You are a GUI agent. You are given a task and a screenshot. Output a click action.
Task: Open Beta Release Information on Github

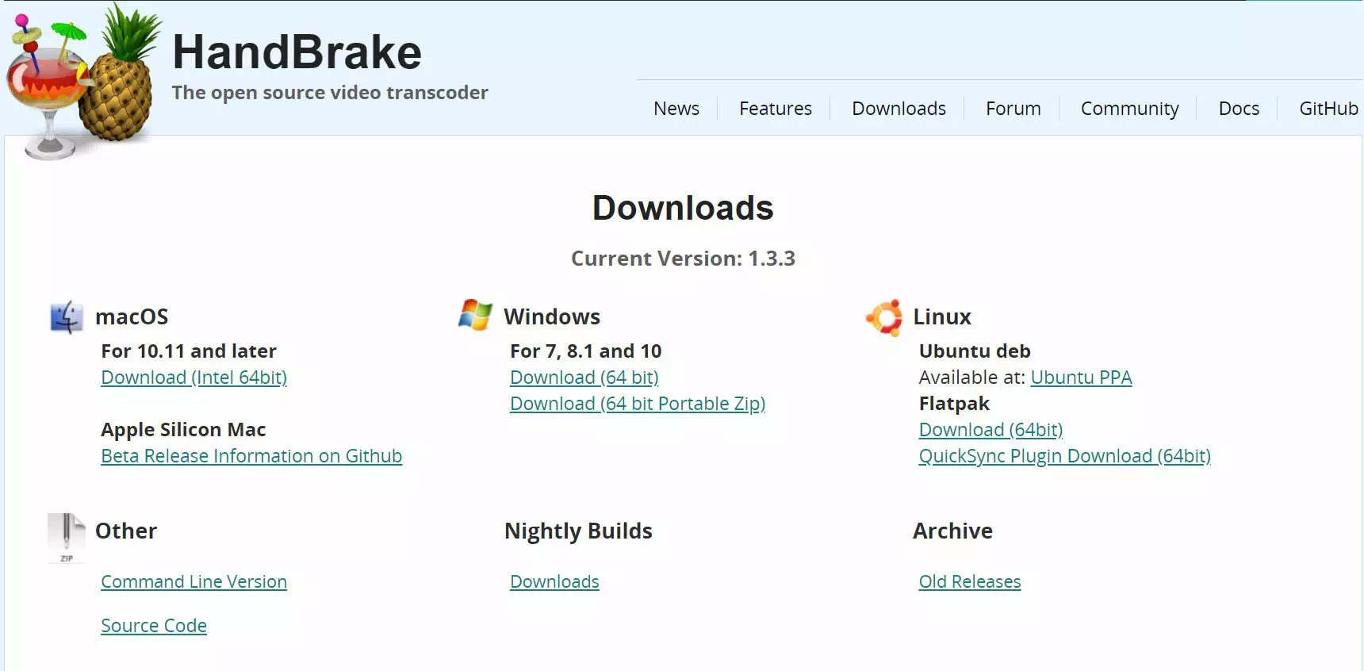pyautogui.click(x=251, y=456)
